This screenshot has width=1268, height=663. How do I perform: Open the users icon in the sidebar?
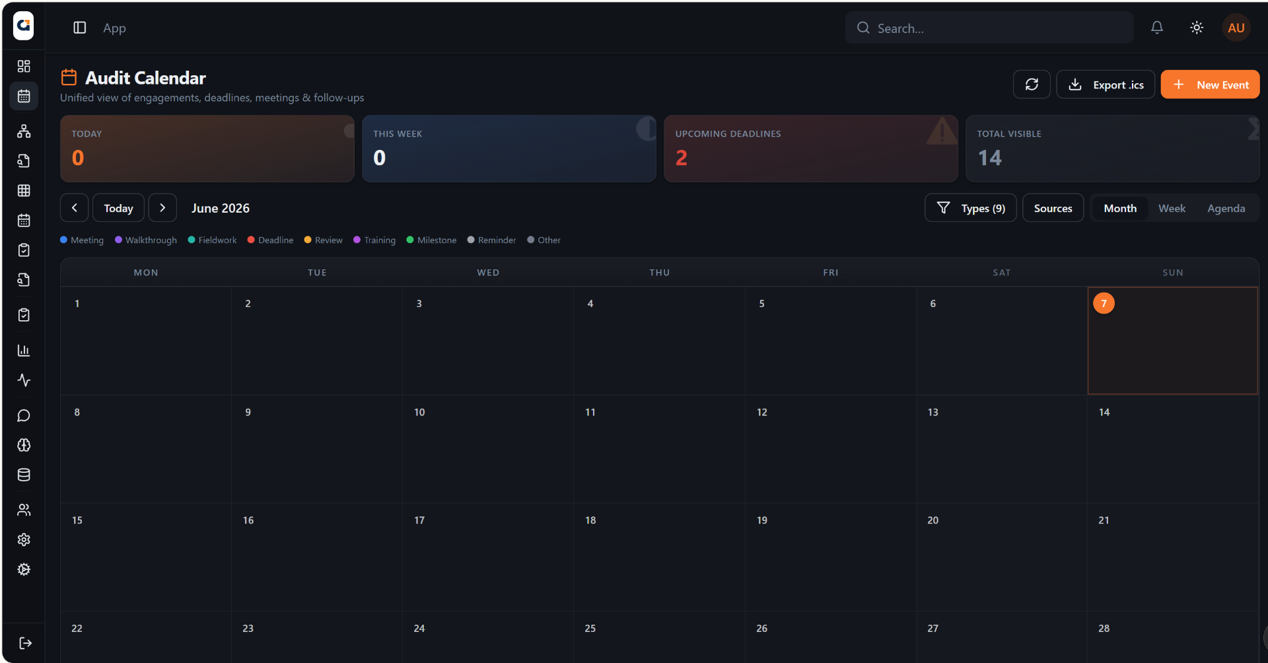pos(24,510)
